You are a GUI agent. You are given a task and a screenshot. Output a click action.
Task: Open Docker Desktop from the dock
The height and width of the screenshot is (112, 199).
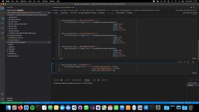[62, 108]
